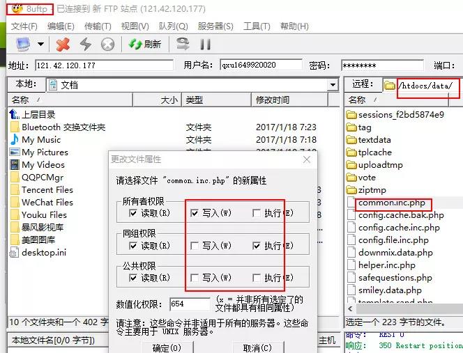Select remote folder textdata
Image resolution: width=463 pixels, height=353 pixels.
tap(368, 140)
